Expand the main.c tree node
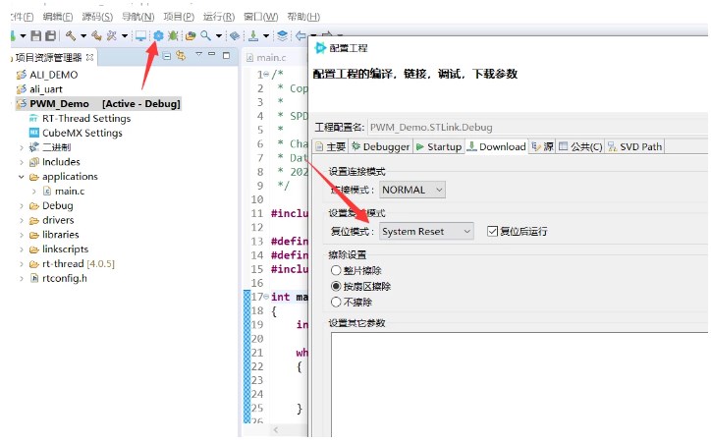The height and width of the screenshot is (443, 711). (x=34, y=192)
